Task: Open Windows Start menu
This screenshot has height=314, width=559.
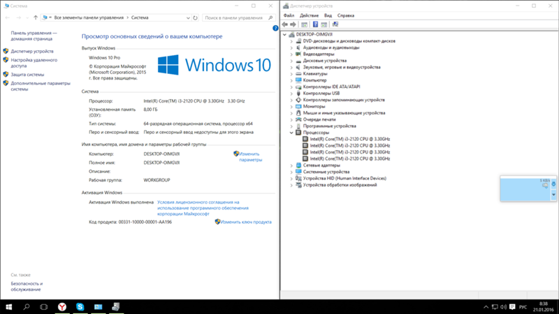Action: tap(8, 307)
